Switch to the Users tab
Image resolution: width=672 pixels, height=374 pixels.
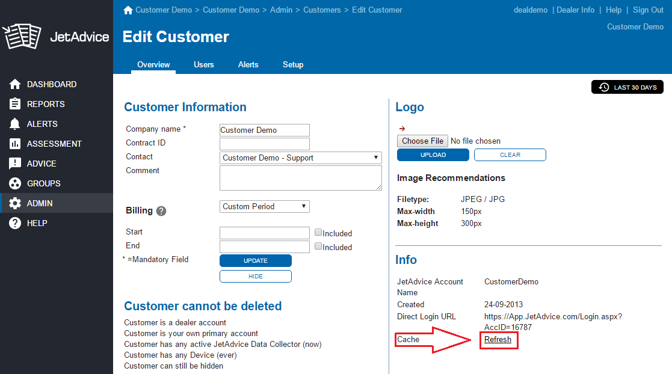pyautogui.click(x=203, y=64)
